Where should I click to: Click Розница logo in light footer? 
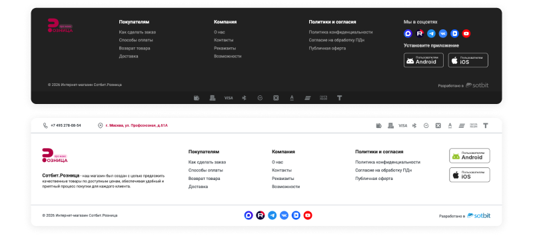[55, 155]
